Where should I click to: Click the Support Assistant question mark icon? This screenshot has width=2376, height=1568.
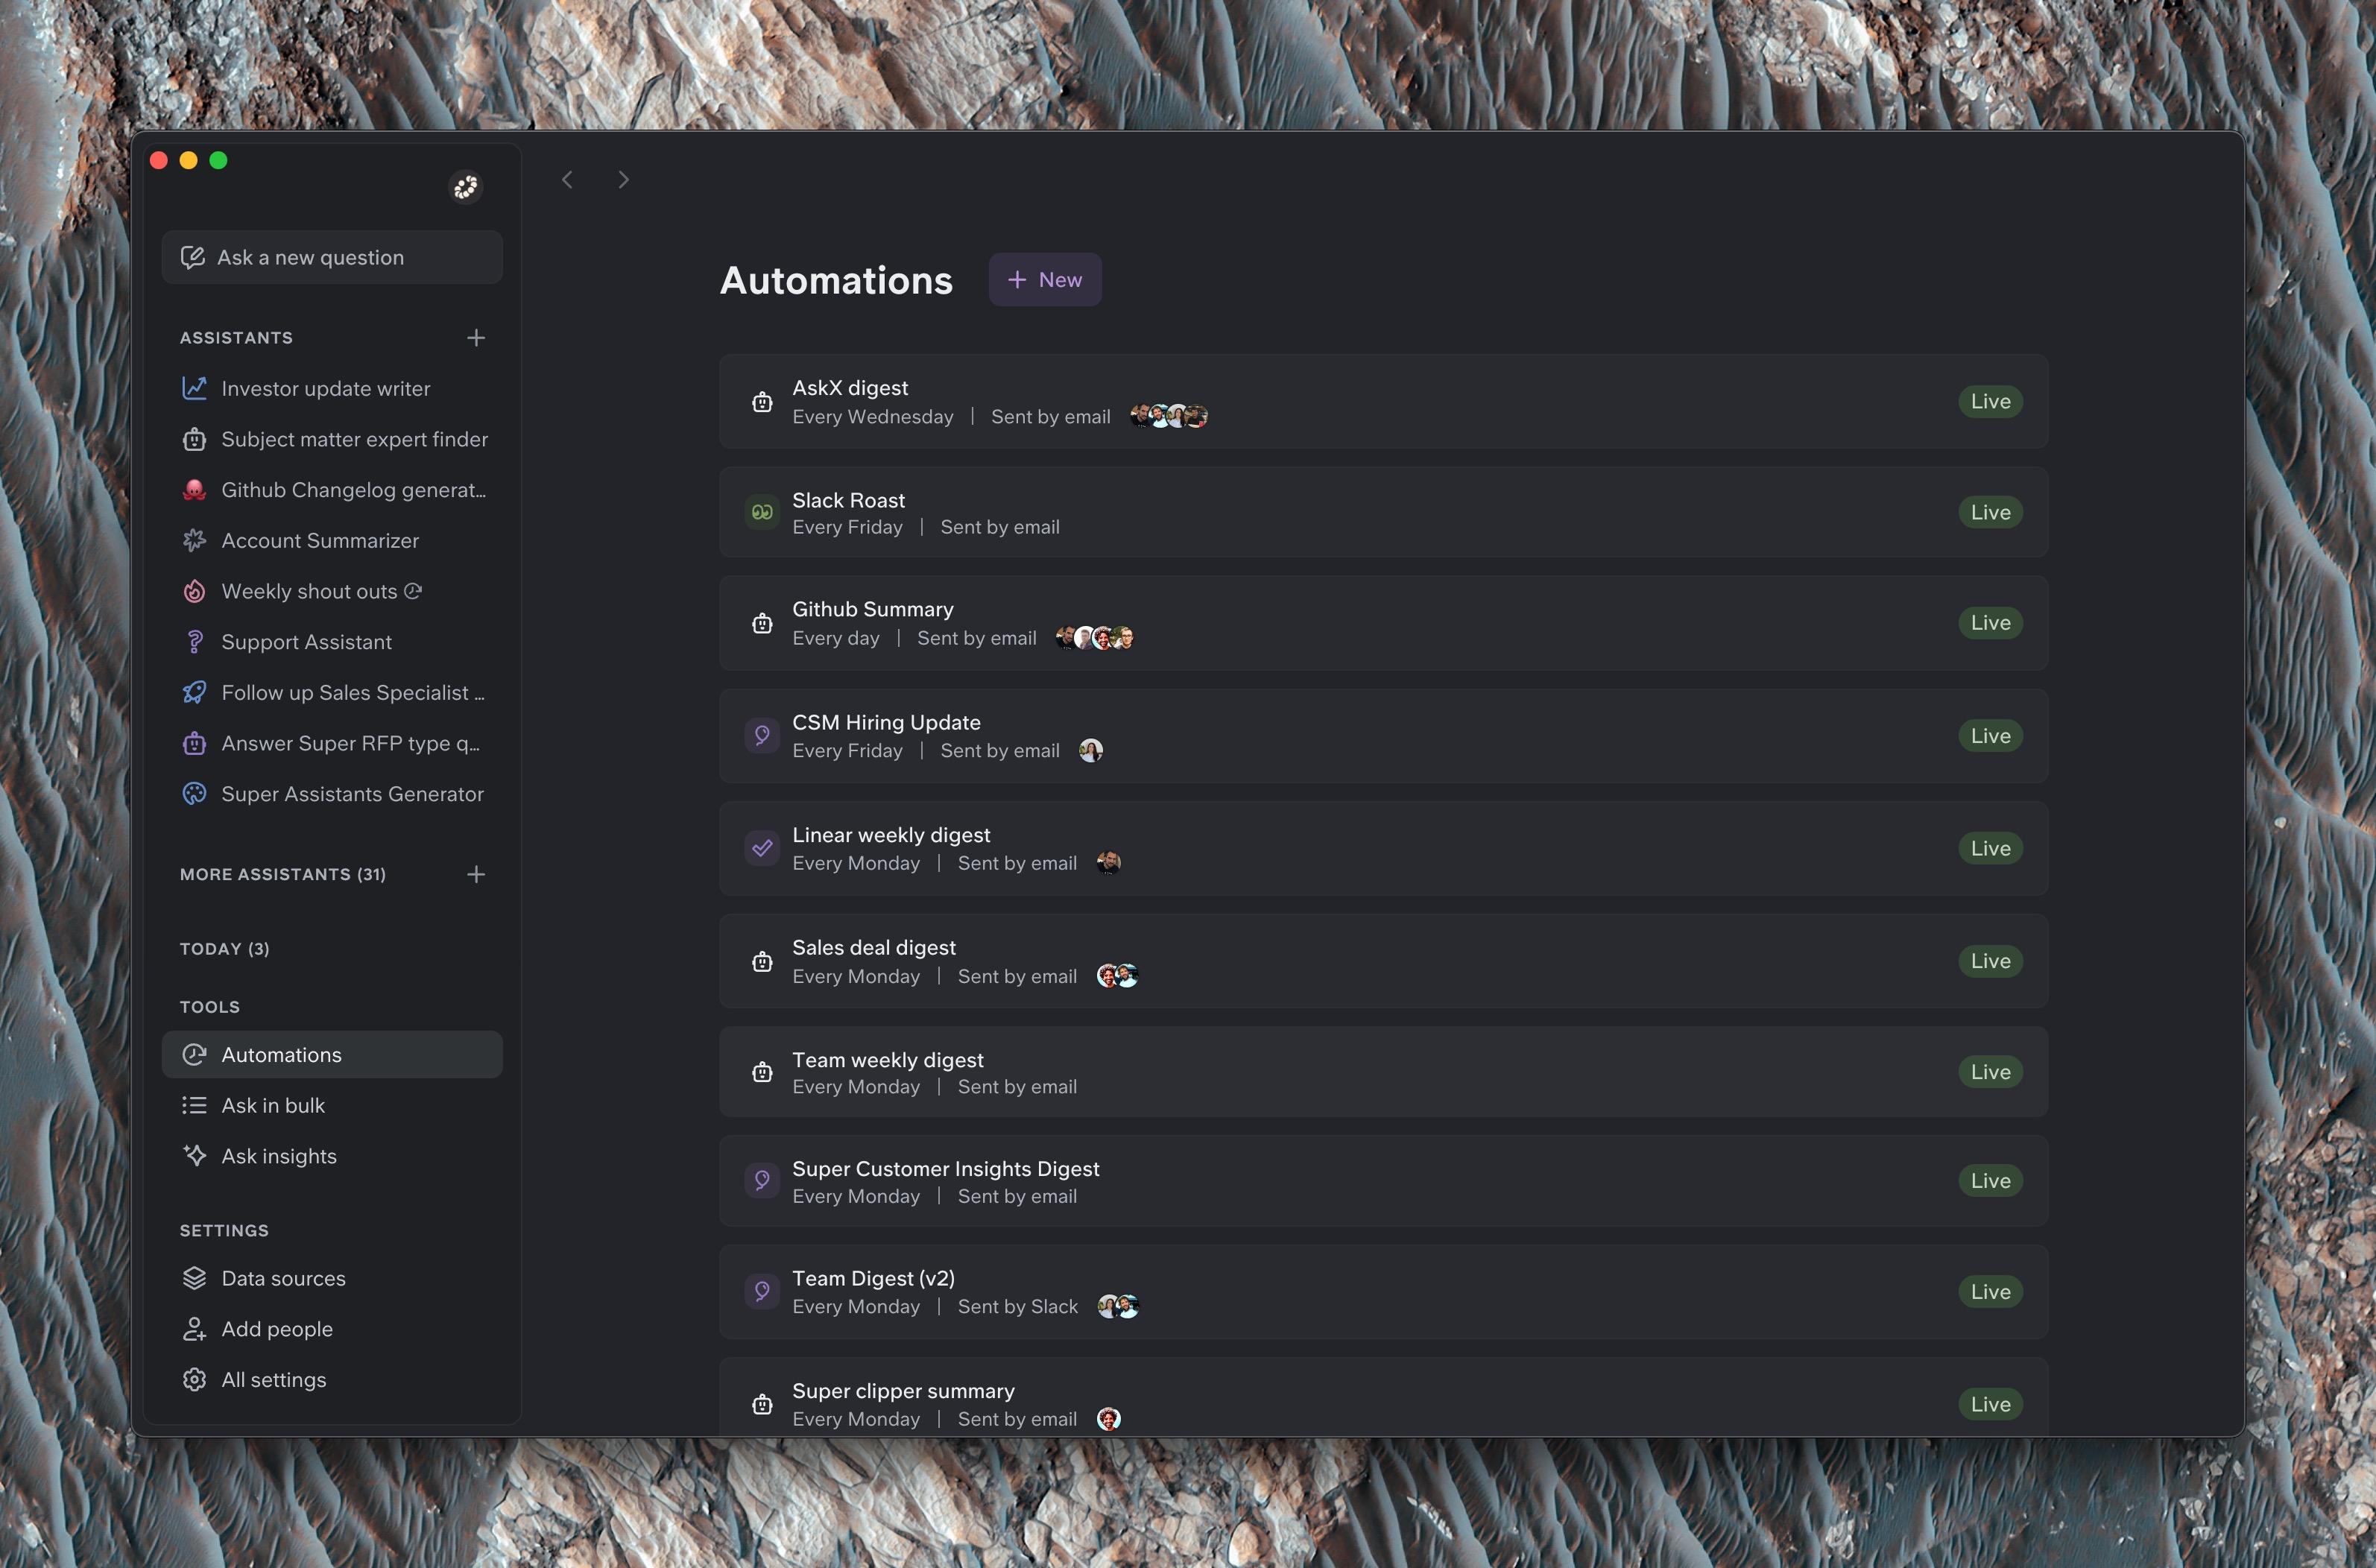tap(194, 642)
